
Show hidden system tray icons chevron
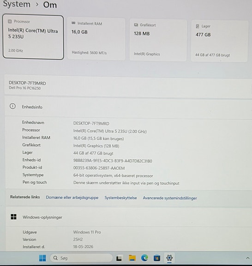point(247,258)
